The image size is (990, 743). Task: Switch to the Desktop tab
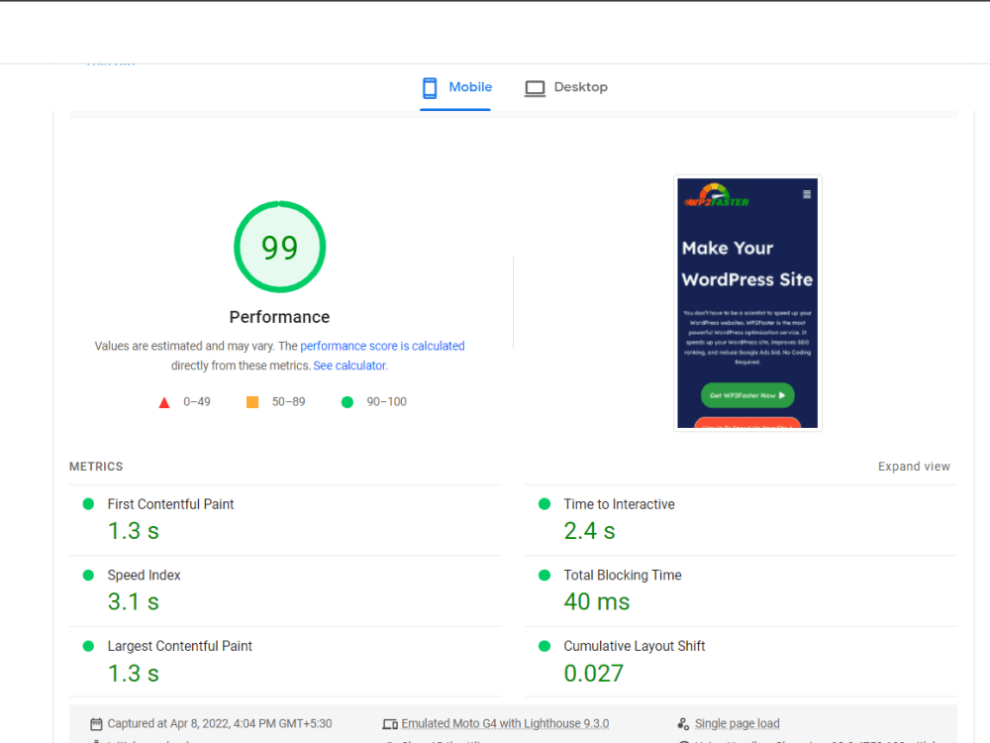[x=566, y=87]
